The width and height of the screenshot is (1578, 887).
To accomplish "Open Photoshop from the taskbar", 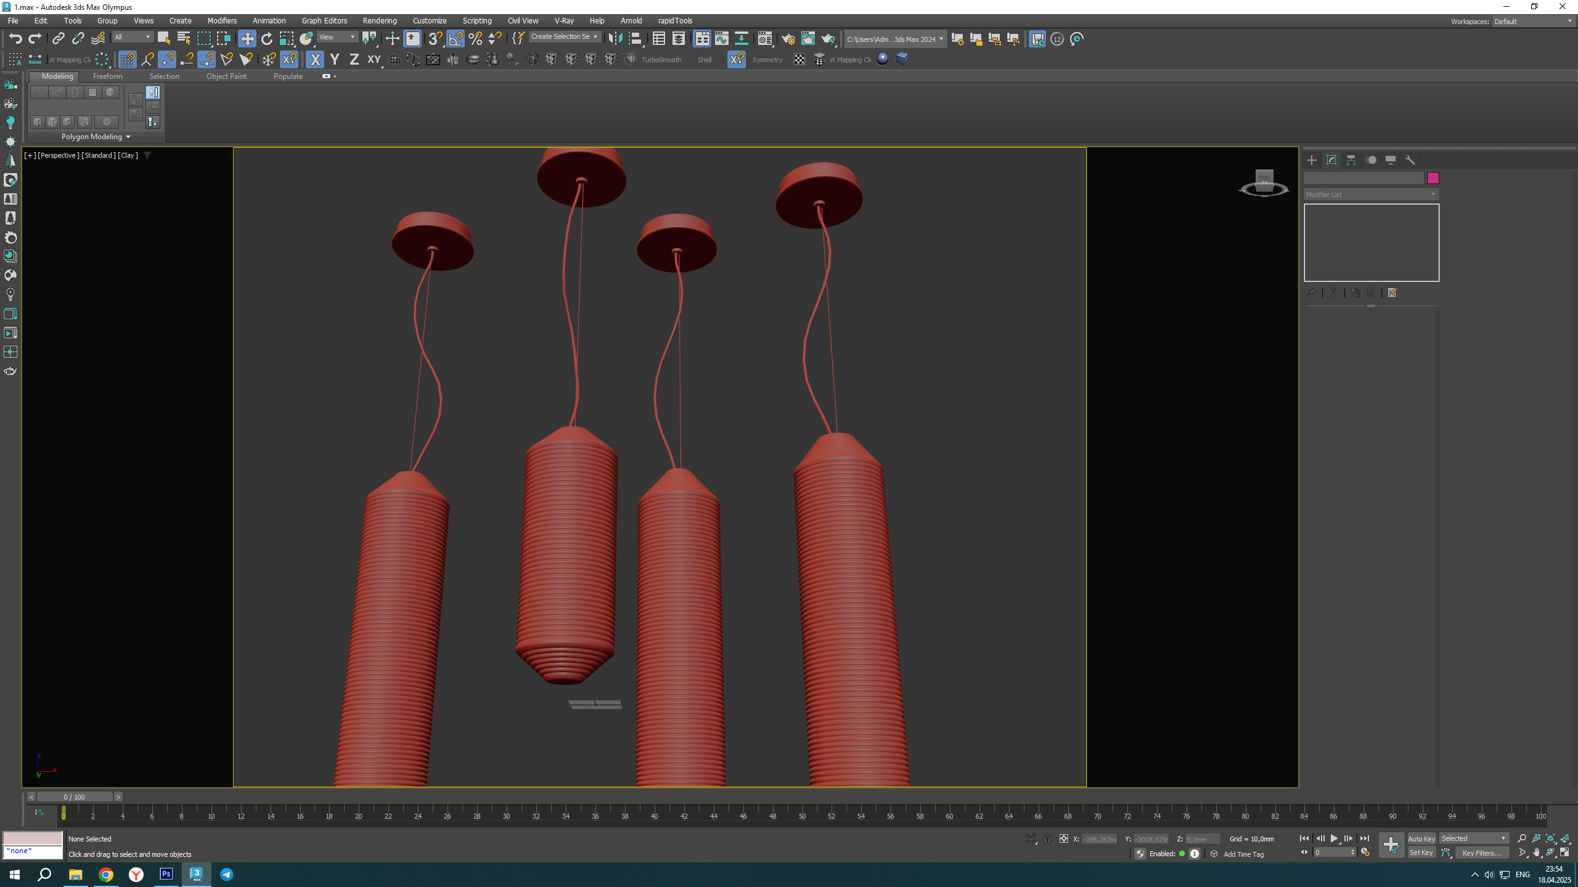I will tap(166, 874).
